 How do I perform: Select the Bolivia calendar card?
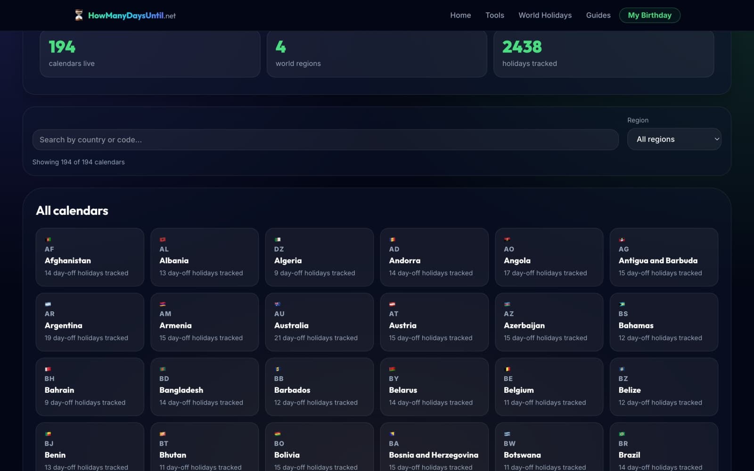click(320, 447)
